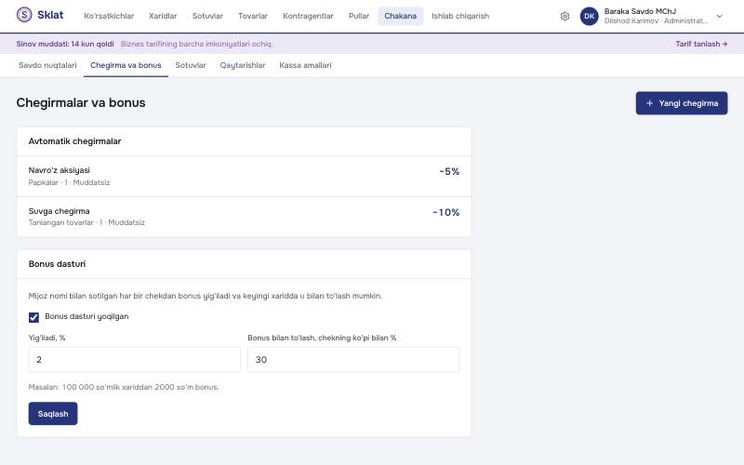Go to Sotuvlar in top navigation

(207, 16)
